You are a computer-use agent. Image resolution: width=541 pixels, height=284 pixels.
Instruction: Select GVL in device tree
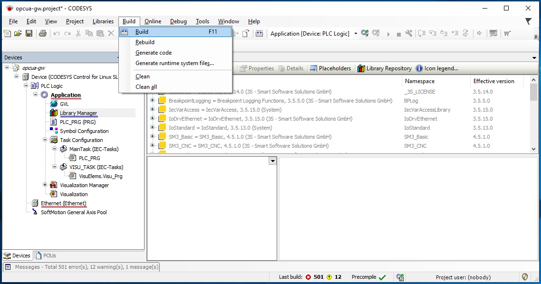click(64, 104)
